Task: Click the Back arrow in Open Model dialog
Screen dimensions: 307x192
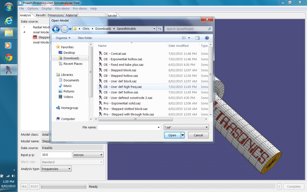Action: pyautogui.click(x=56, y=29)
